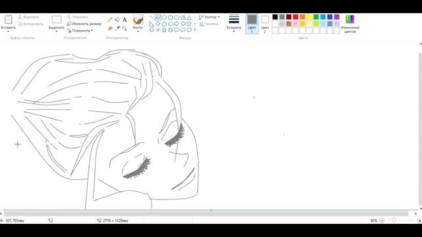Open Изменение цветов edit colors

coord(350,24)
